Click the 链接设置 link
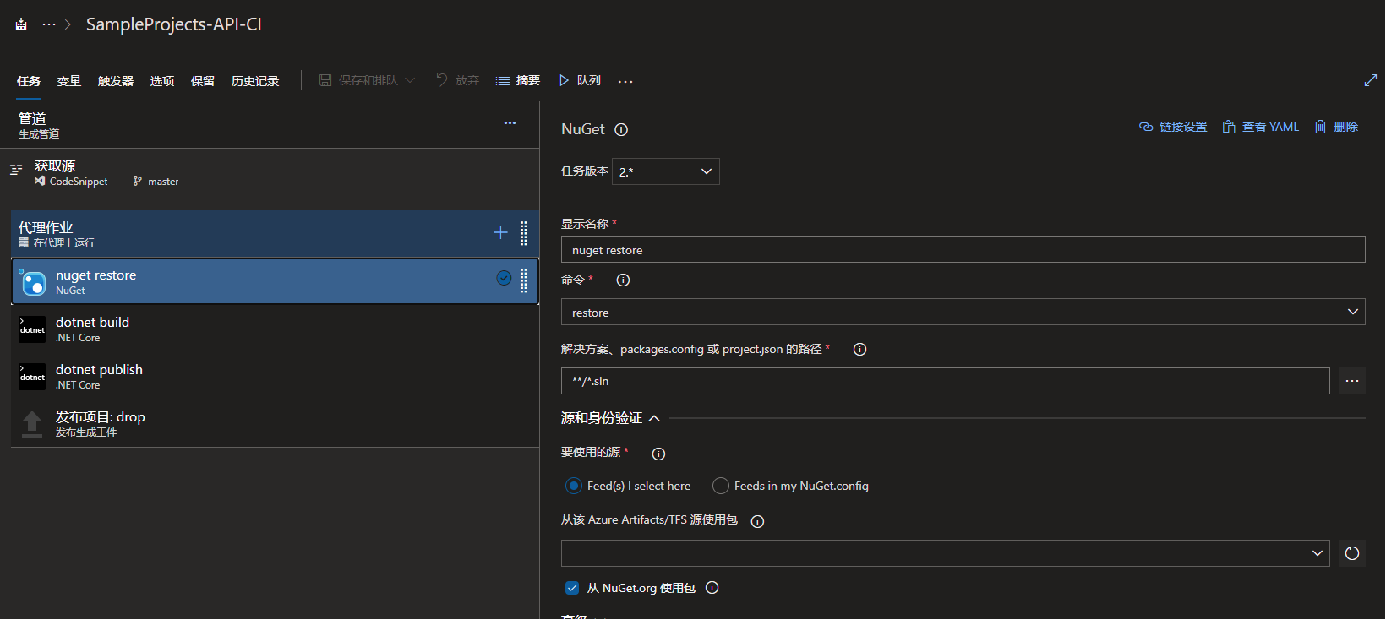 (x=1173, y=127)
